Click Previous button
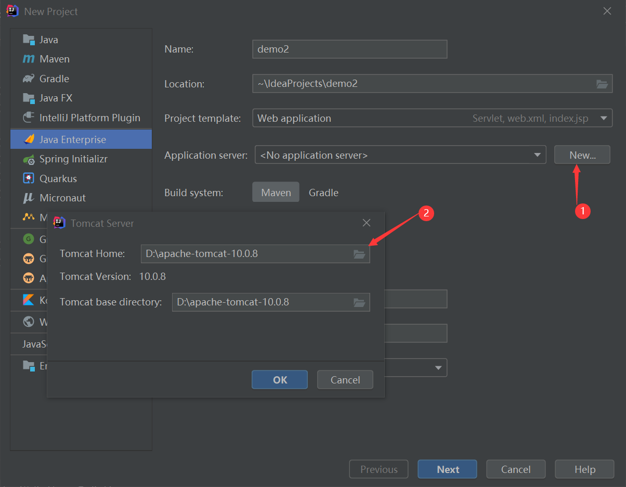The height and width of the screenshot is (487, 626). pyautogui.click(x=379, y=469)
